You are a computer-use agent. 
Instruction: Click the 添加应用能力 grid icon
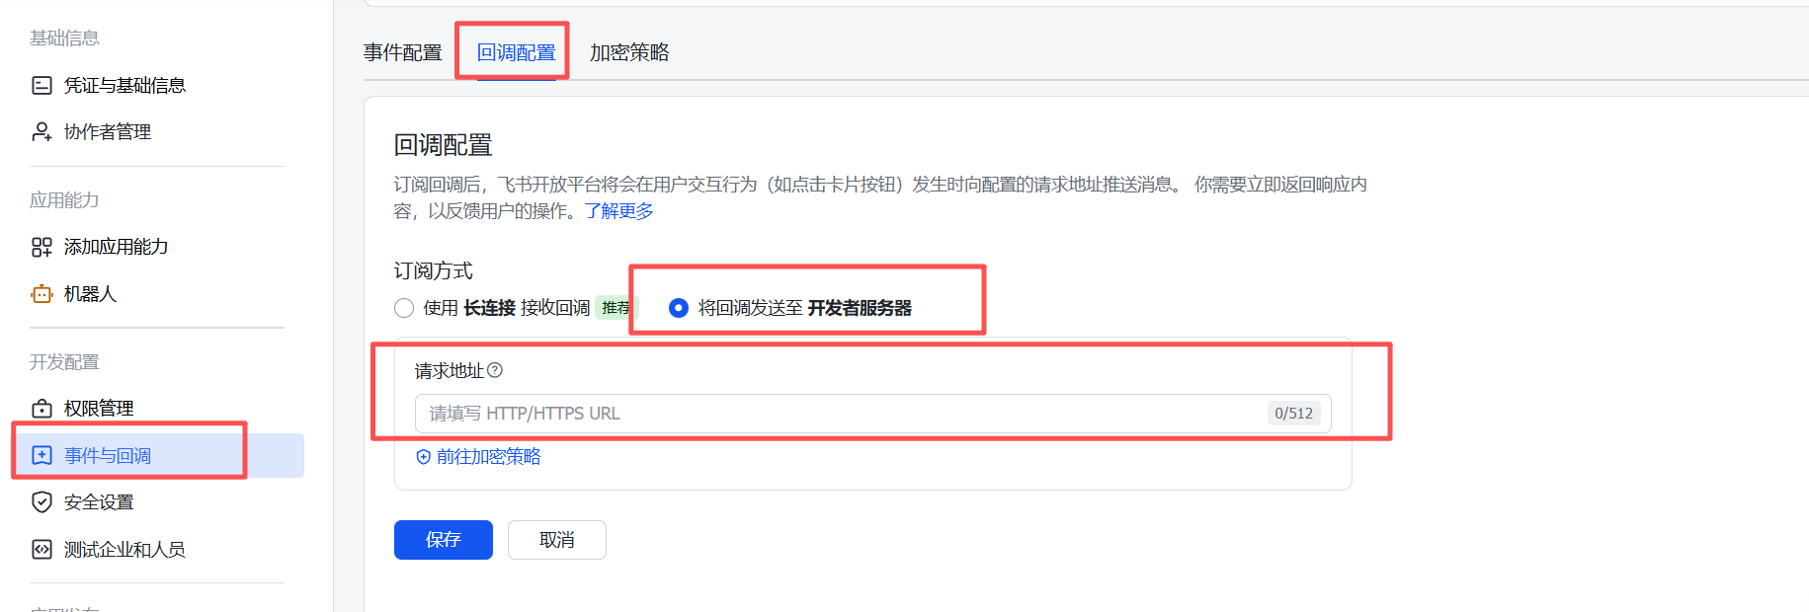click(x=41, y=247)
